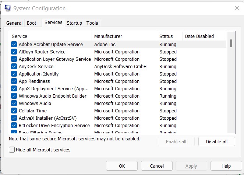Toggle the Windows Audio service checkbox
This screenshot has width=244, height=175.
[14, 104]
